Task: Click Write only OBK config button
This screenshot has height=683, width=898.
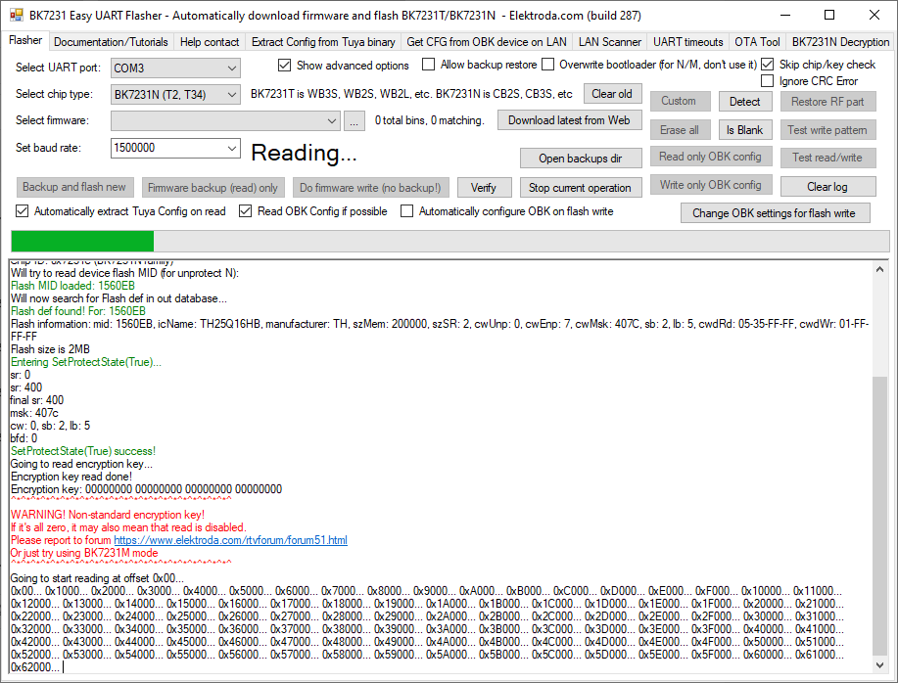Action: pyautogui.click(x=711, y=185)
